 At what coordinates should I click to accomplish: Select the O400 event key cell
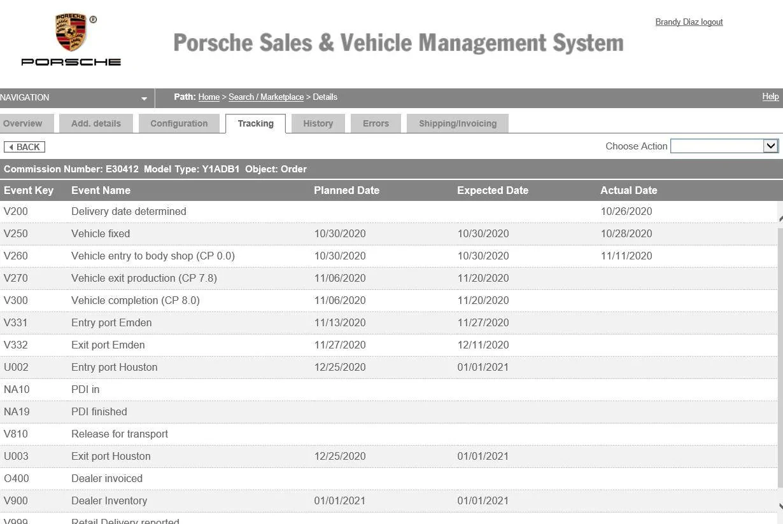17,478
